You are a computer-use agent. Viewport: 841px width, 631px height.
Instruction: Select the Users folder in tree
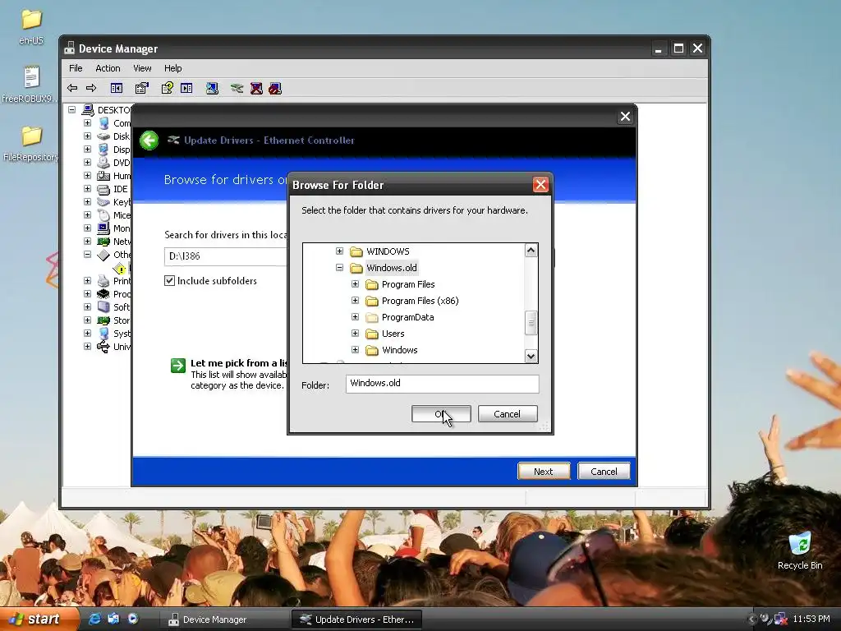click(x=393, y=334)
